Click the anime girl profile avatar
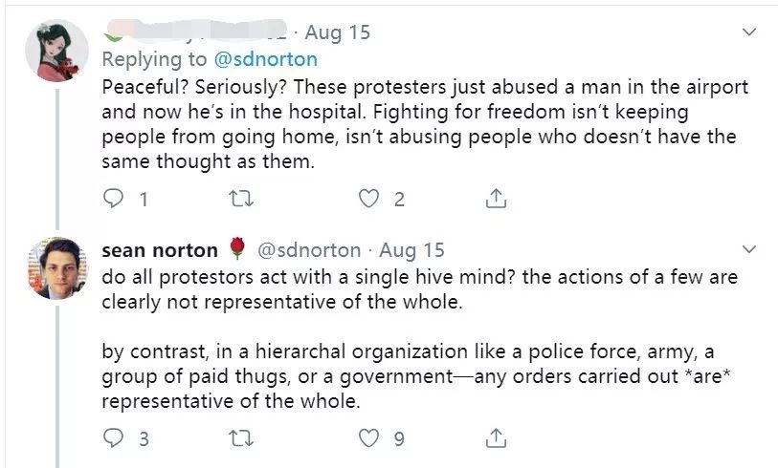 point(56,51)
